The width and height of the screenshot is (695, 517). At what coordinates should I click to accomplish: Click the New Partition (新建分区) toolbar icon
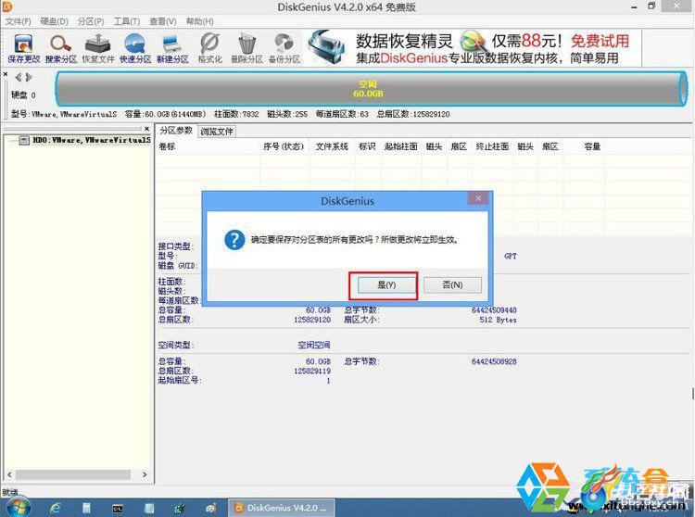pos(172,48)
